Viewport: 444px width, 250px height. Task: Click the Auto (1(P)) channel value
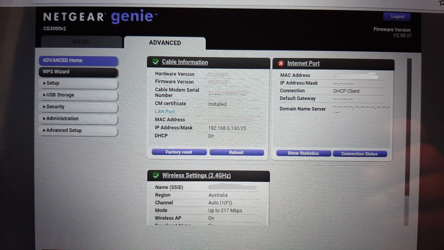[220, 203]
